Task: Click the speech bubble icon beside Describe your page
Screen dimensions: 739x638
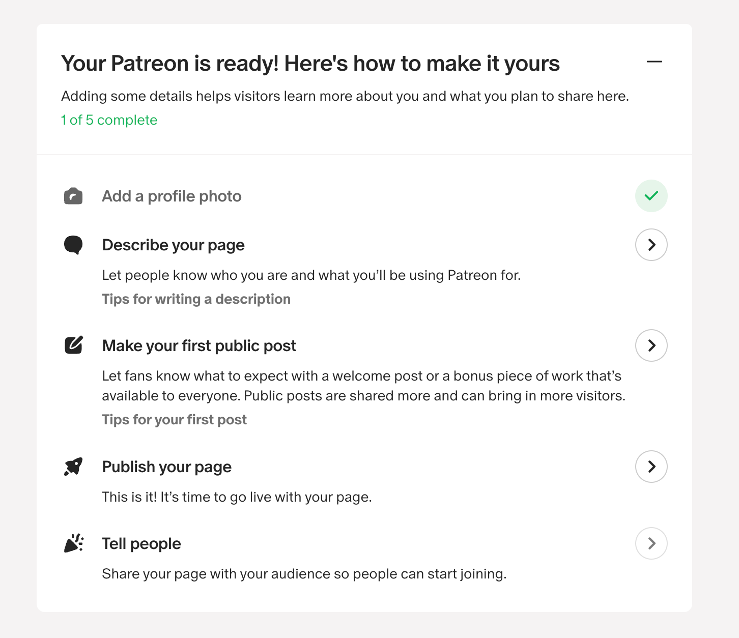Action: tap(73, 245)
